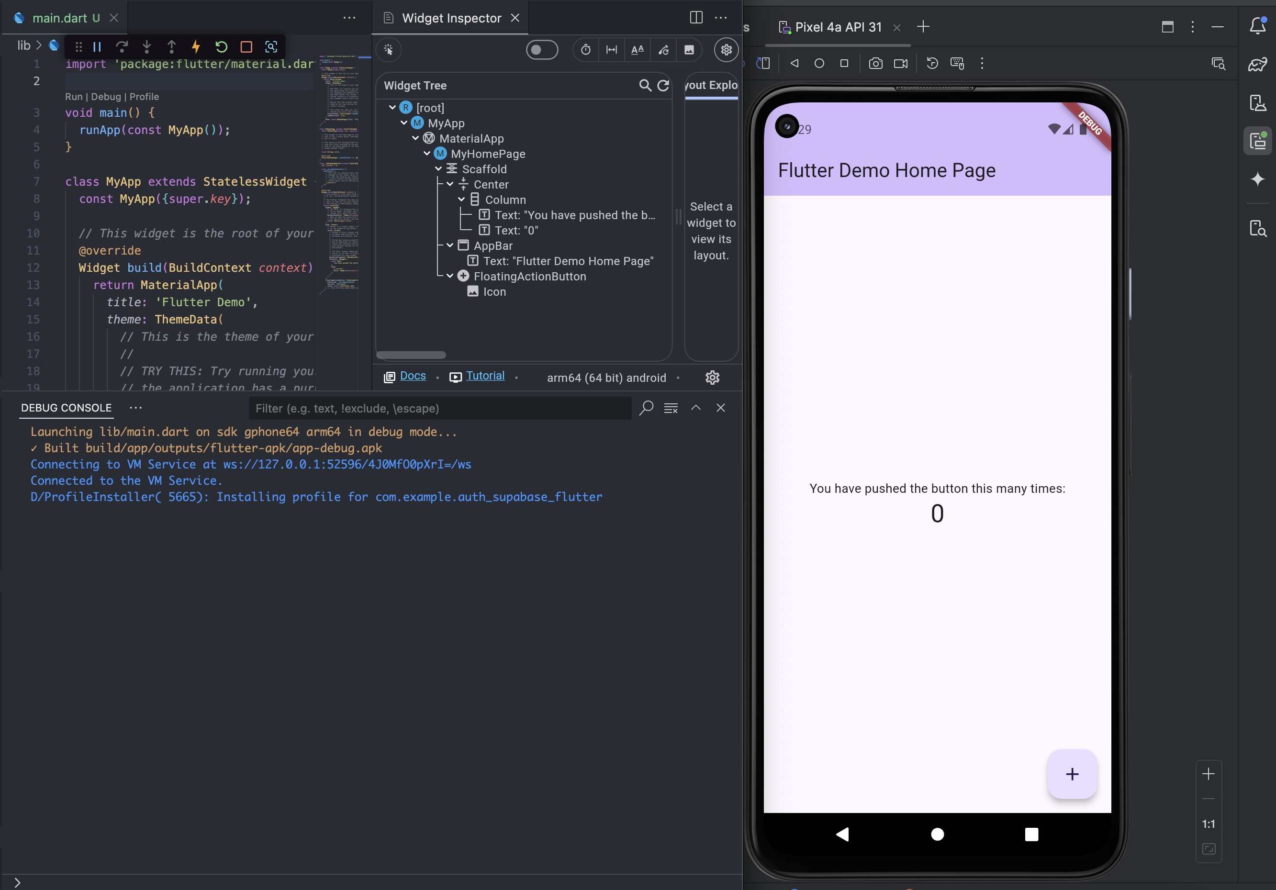
Task: Tap the emulator's on-screen back button
Action: click(842, 834)
